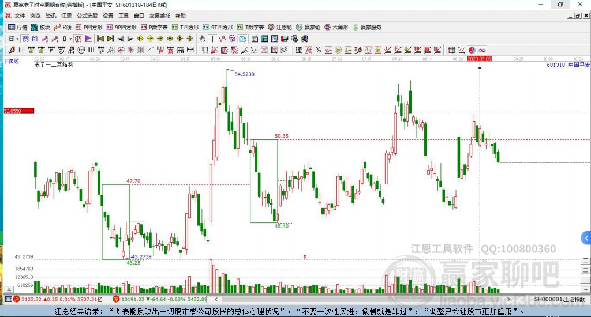Open the T四方形 tool
591x317 pixels.
tap(185, 27)
